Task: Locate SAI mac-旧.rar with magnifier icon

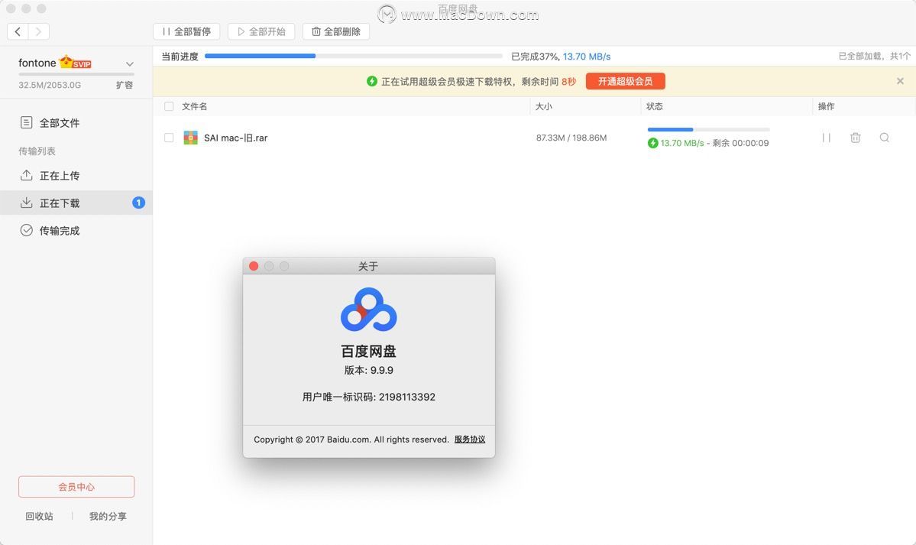Action: click(x=885, y=138)
